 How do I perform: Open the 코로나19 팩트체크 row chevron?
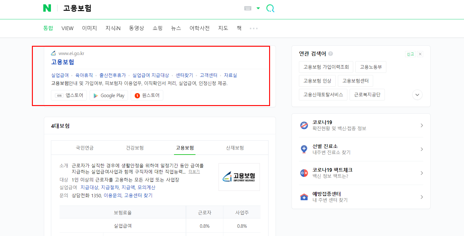coord(422,173)
